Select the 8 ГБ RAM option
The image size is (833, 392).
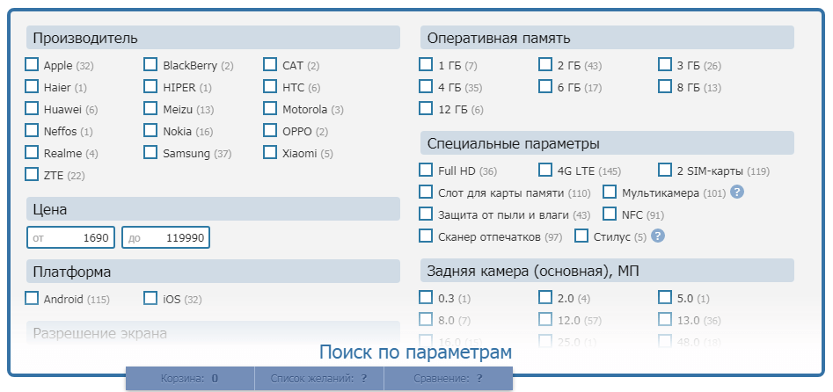point(666,87)
